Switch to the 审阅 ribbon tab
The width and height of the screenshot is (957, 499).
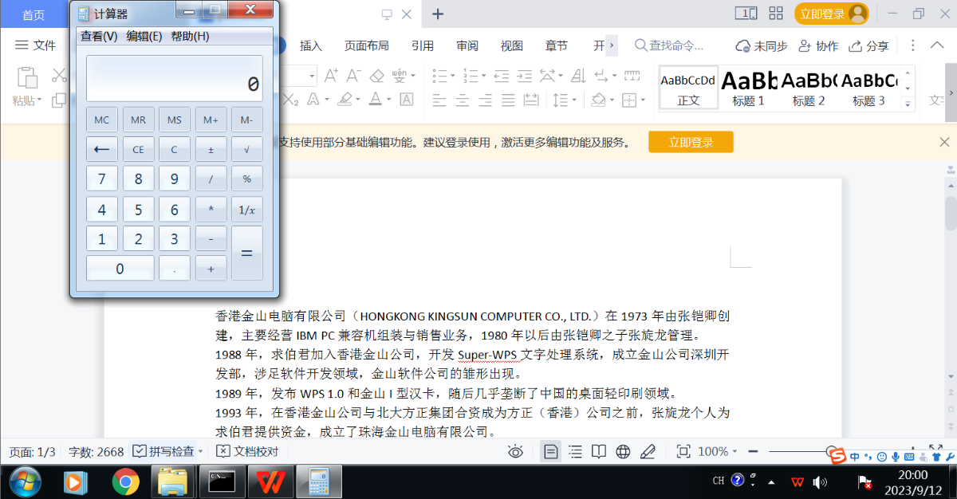[467, 45]
